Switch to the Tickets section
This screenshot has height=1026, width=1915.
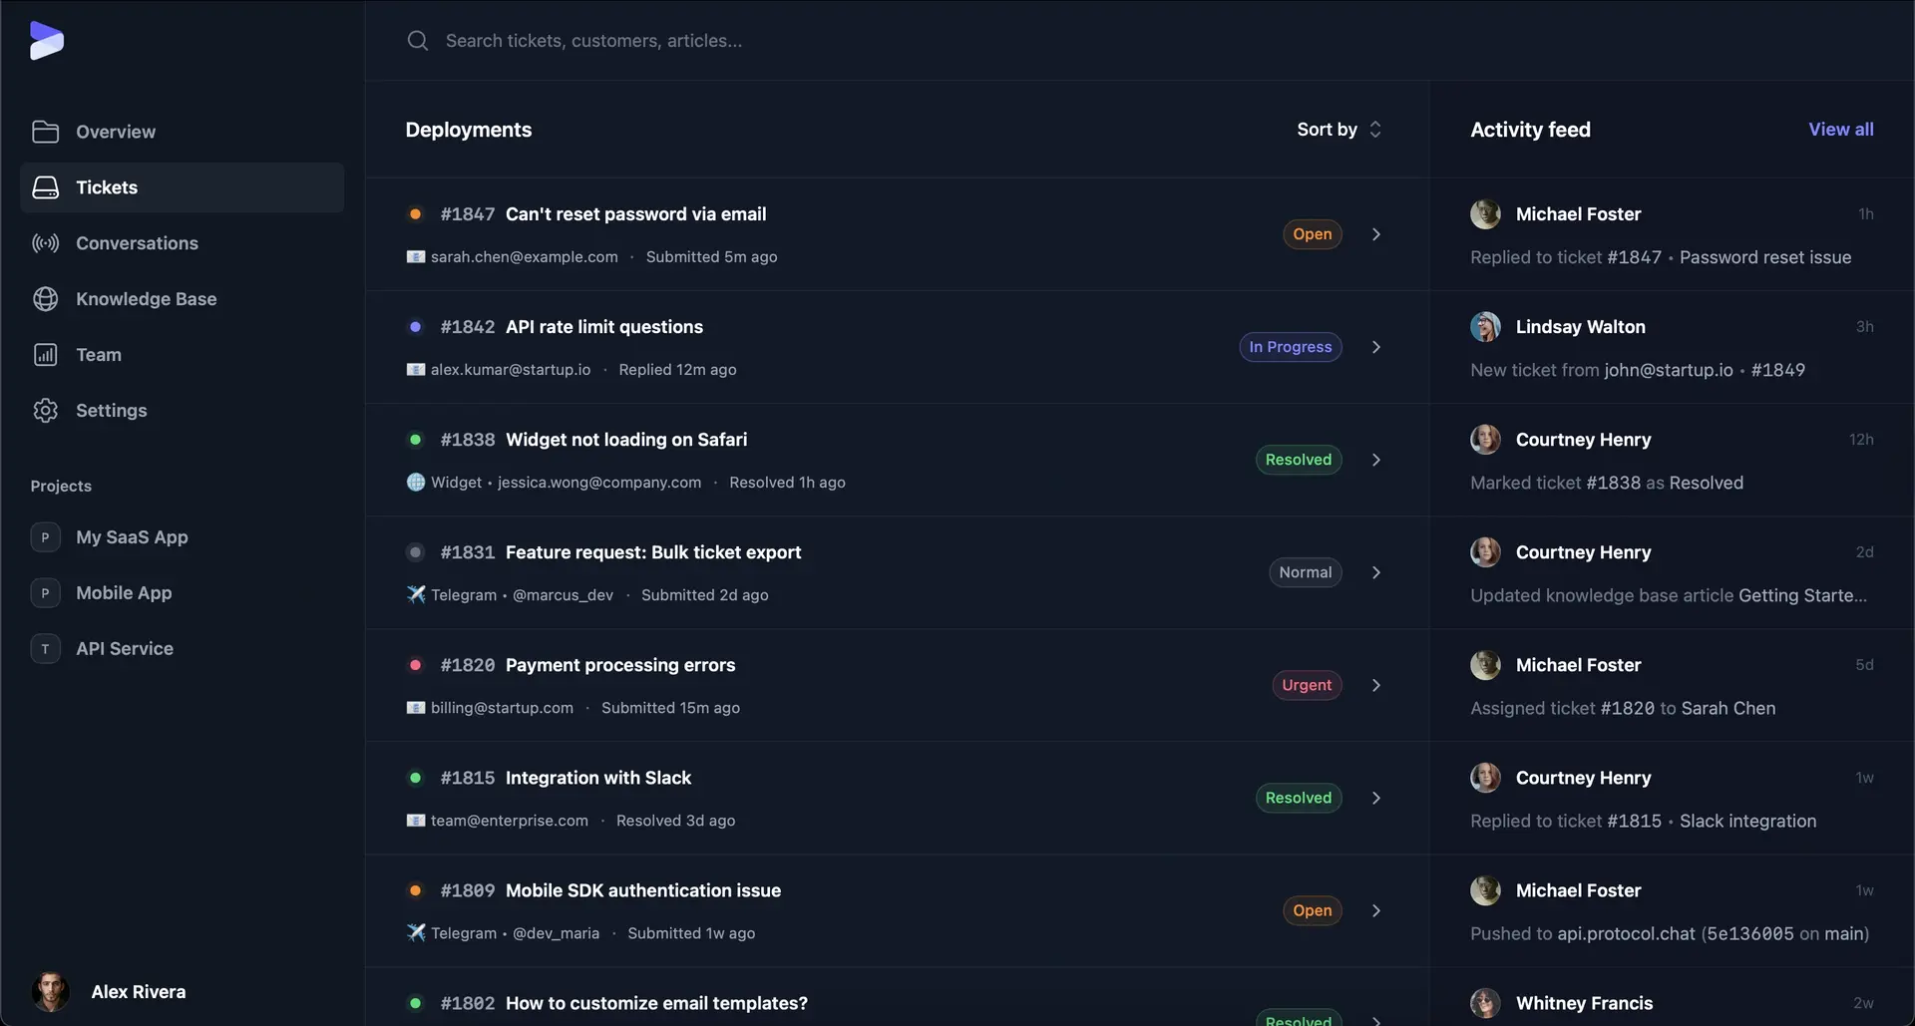pyautogui.click(x=107, y=187)
